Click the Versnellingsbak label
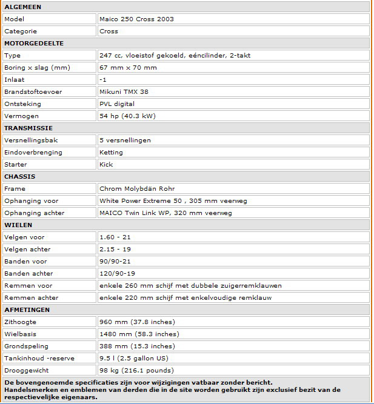374x404 pixels. point(31,140)
